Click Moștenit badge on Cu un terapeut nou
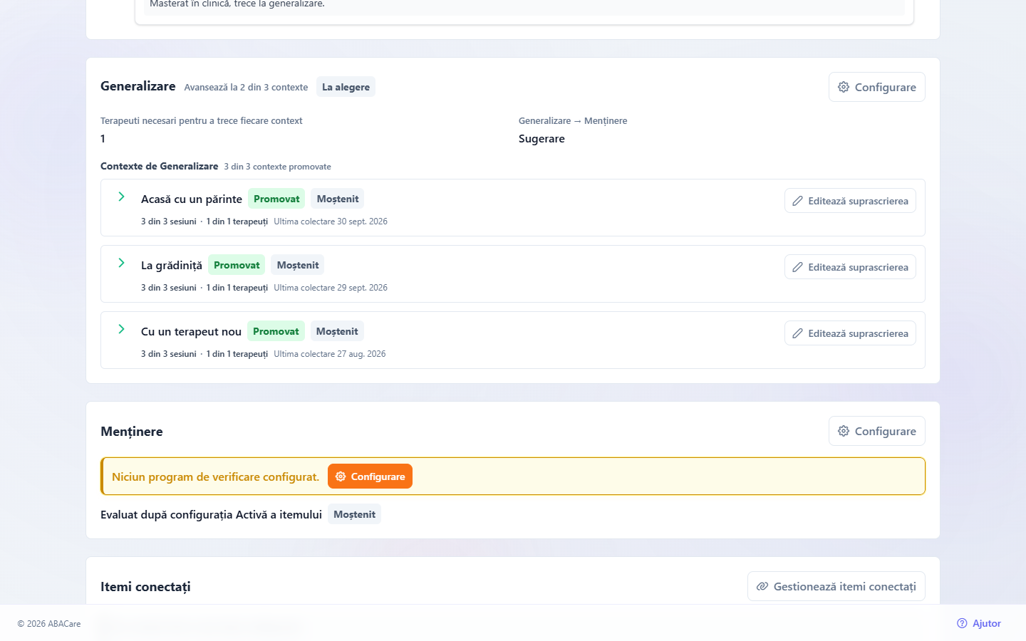 337,331
